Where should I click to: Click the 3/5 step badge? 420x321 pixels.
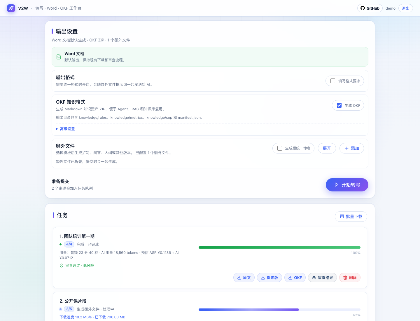point(69,309)
